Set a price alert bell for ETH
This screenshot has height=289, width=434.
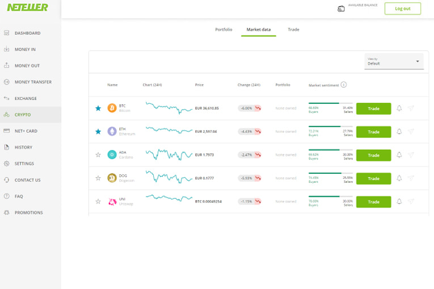(399, 132)
